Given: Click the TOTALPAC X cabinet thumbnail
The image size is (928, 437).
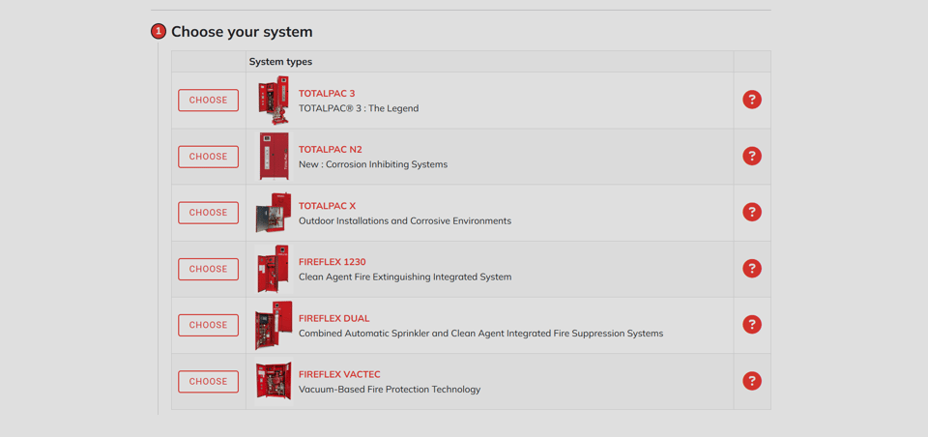Looking at the screenshot, I should tap(274, 213).
